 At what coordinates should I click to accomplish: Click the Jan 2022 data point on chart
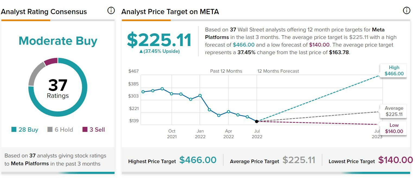(200, 95)
